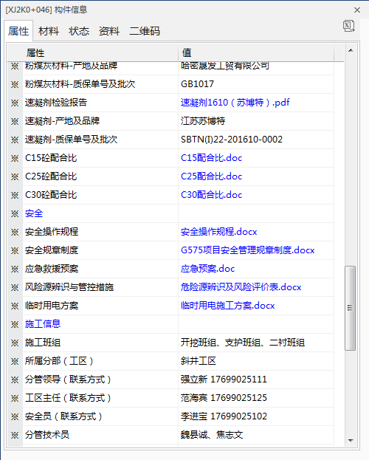Screen dimensions: 369x460
Task: Click the ※ marker of 粉煤灰材料-质保单号及批次 row
Action: (x=15, y=84)
